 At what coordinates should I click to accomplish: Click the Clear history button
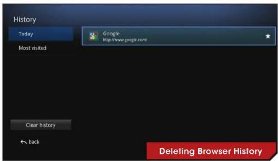41,125
